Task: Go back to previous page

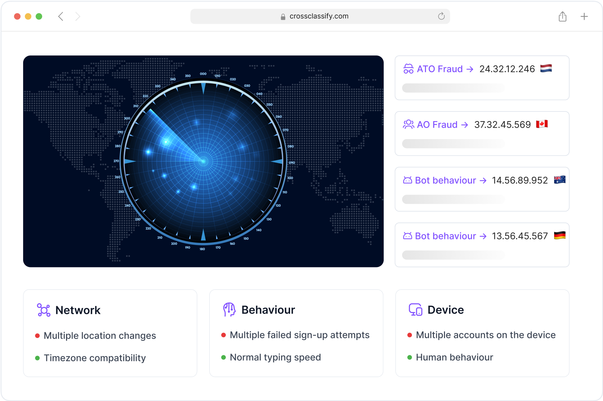Action: [x=61, y=16]
